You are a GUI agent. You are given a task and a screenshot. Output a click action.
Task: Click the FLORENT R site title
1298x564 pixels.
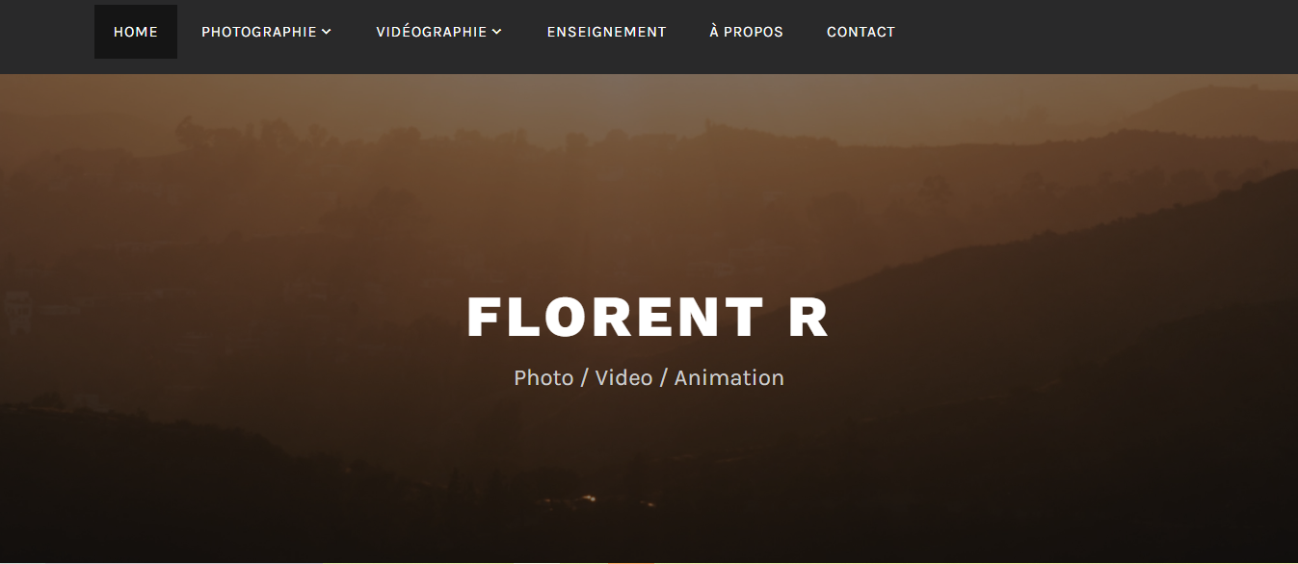pos(649,318)
